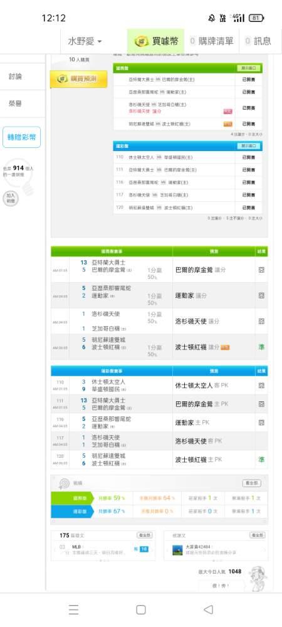Screen dimensions: 282x627
Task: Click prediction 運動家 讓分 in green table
Action: [191, 295]
